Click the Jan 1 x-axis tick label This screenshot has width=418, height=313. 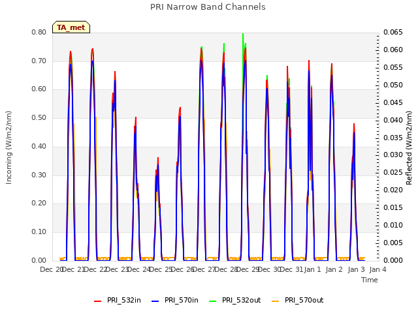pyautogui.click(x=312, y=269)
